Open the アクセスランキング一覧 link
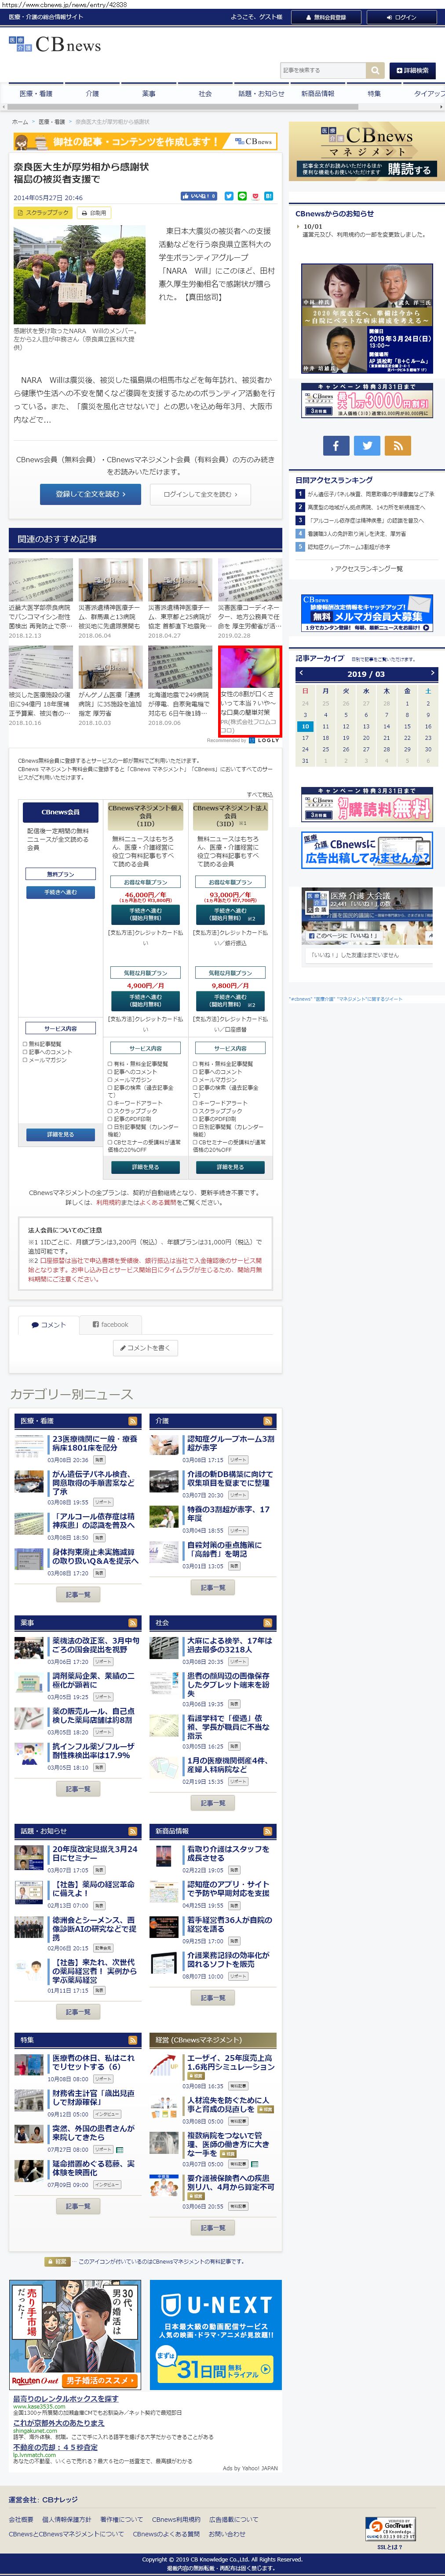445x2576 pixels. (x=366, y=568)
